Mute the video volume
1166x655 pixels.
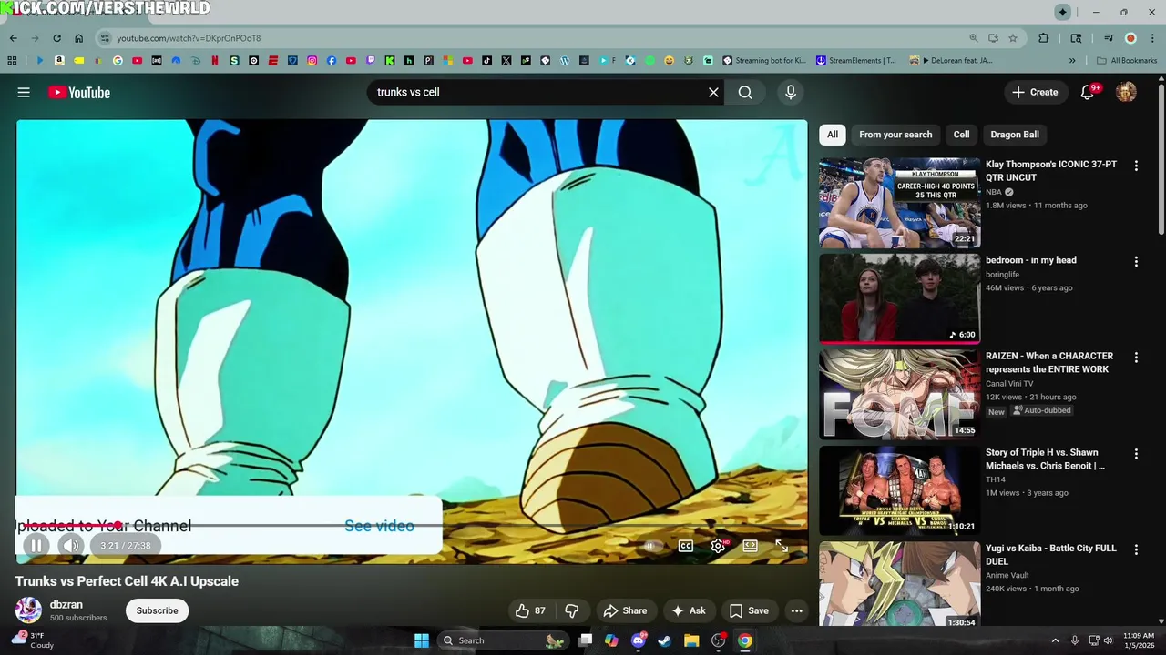[71, 546]
